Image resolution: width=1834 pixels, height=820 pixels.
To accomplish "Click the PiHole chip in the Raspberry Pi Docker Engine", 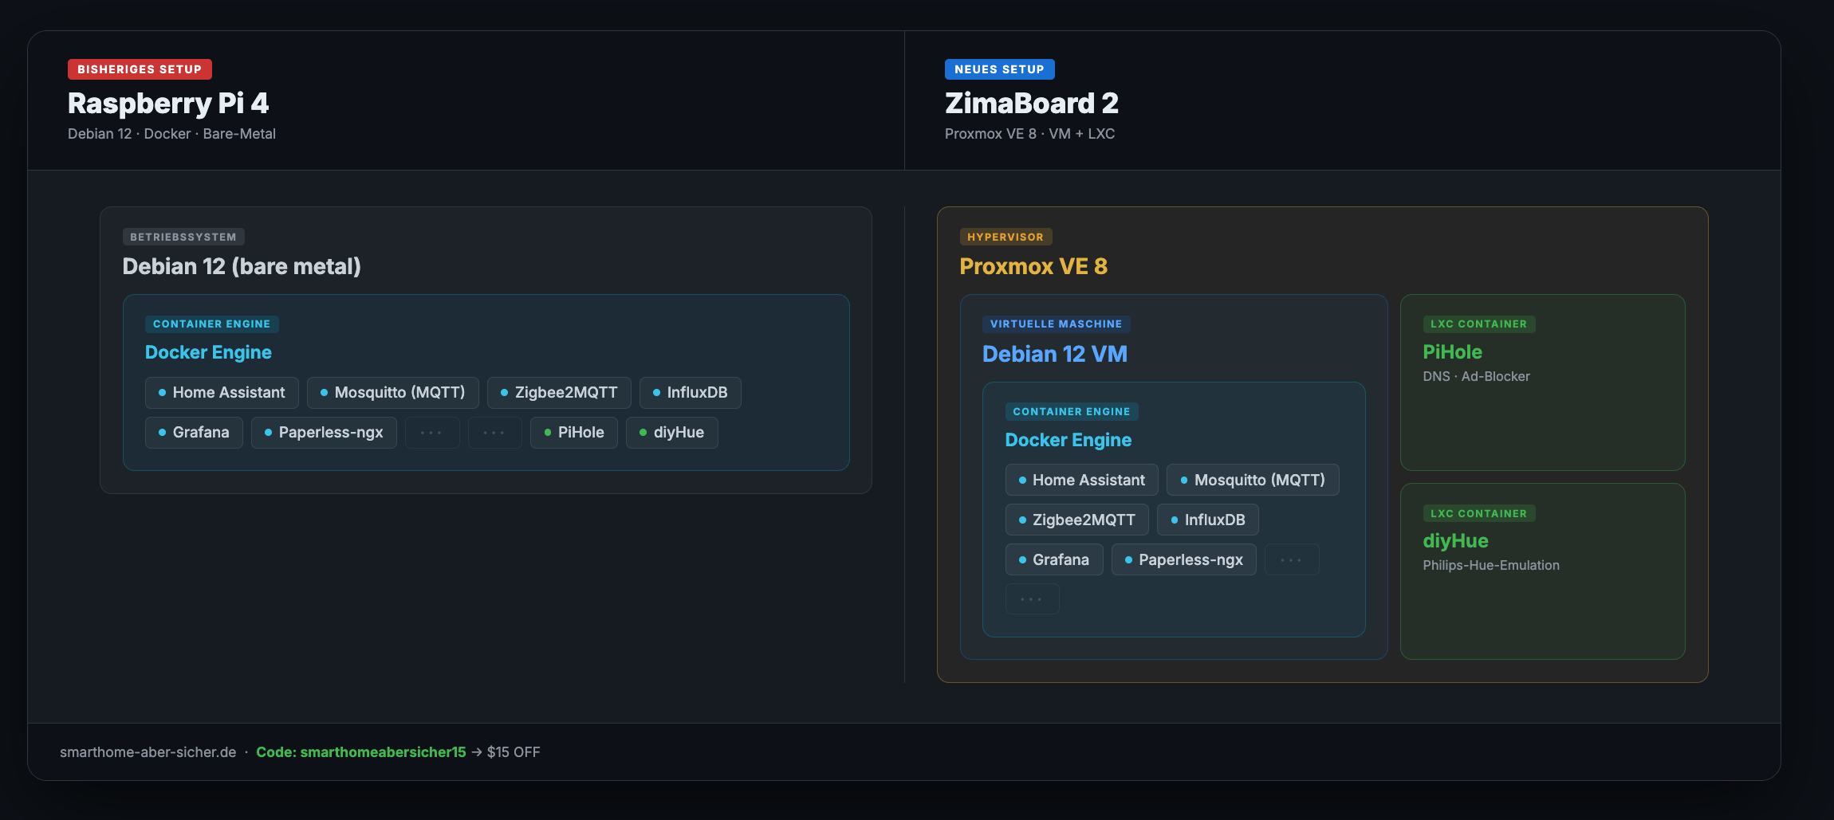I will (574, 433).
